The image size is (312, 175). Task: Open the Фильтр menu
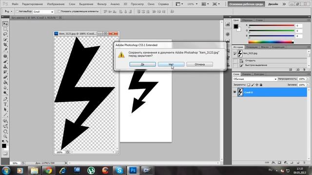tap(102, 4)
